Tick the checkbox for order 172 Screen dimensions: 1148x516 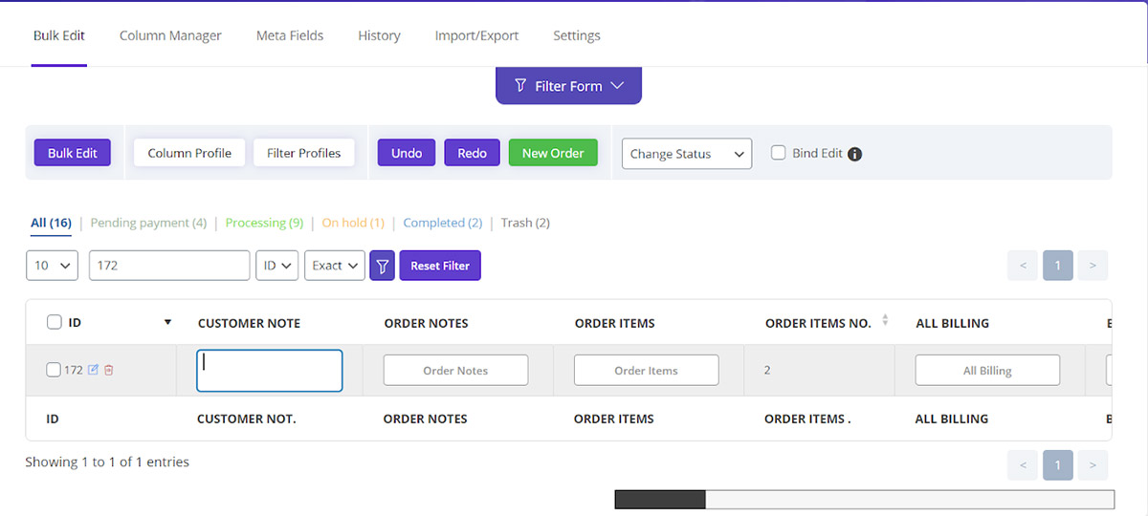pyautogui.click(x=54, y=370)
